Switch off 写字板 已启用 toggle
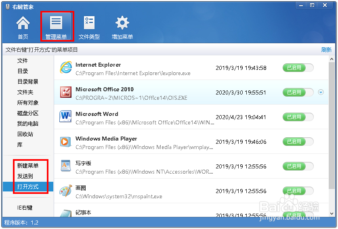 tap(298, 166)
